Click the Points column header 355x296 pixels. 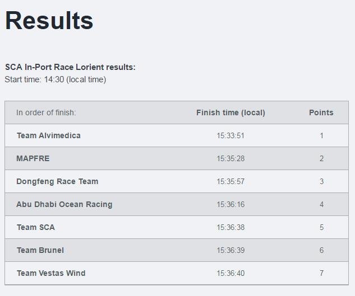point(321,112)
